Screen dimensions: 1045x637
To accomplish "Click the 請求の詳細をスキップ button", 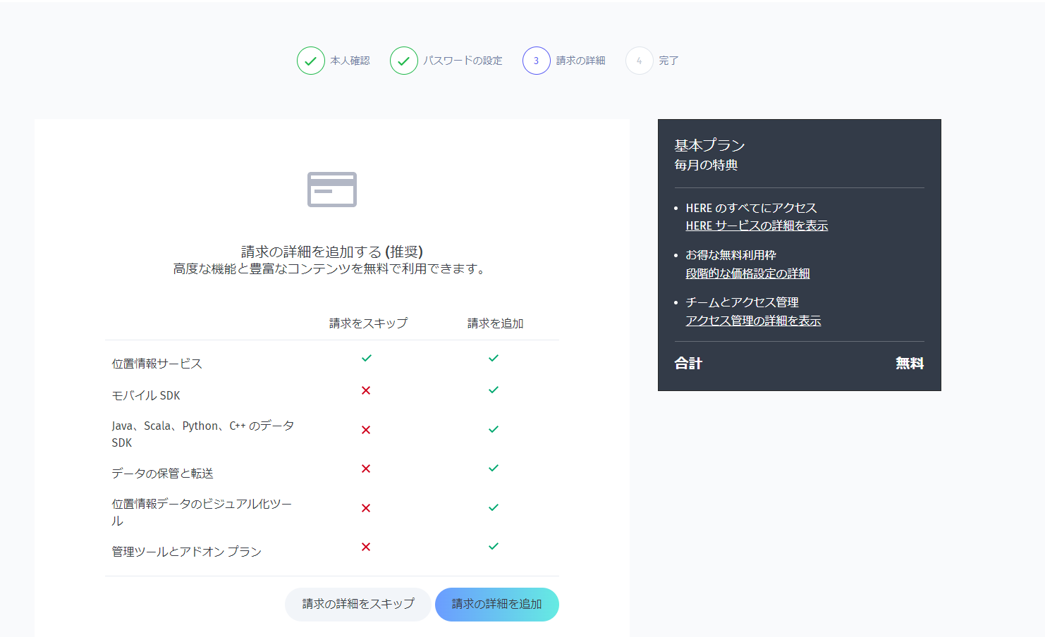I will coord(357,605).
